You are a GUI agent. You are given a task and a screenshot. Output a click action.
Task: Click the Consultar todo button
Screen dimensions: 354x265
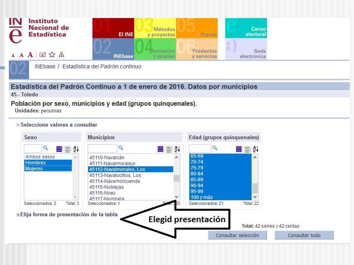tap(304, 235)
